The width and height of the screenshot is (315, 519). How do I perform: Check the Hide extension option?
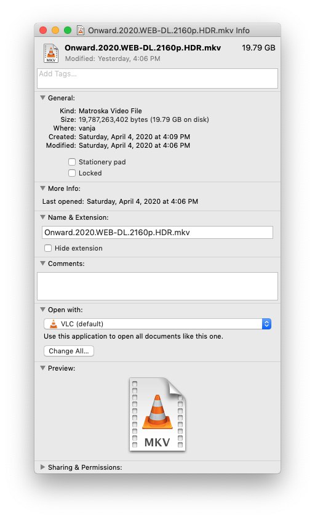pos(48,248)
